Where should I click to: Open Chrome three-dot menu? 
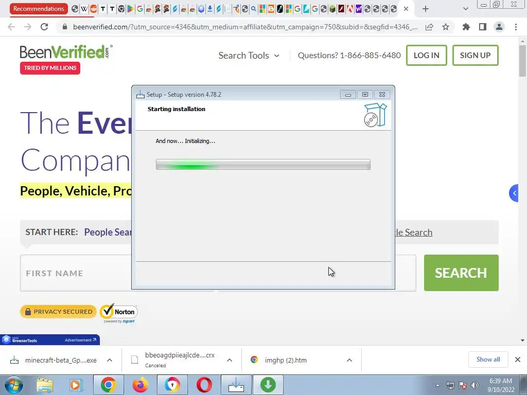tap(516, 27)
